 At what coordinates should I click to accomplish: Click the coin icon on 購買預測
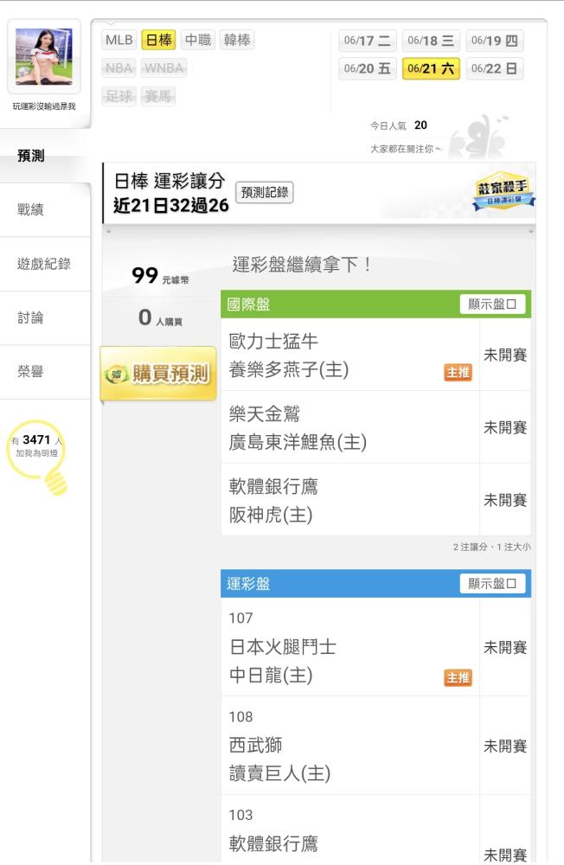(x=116, y=375)
